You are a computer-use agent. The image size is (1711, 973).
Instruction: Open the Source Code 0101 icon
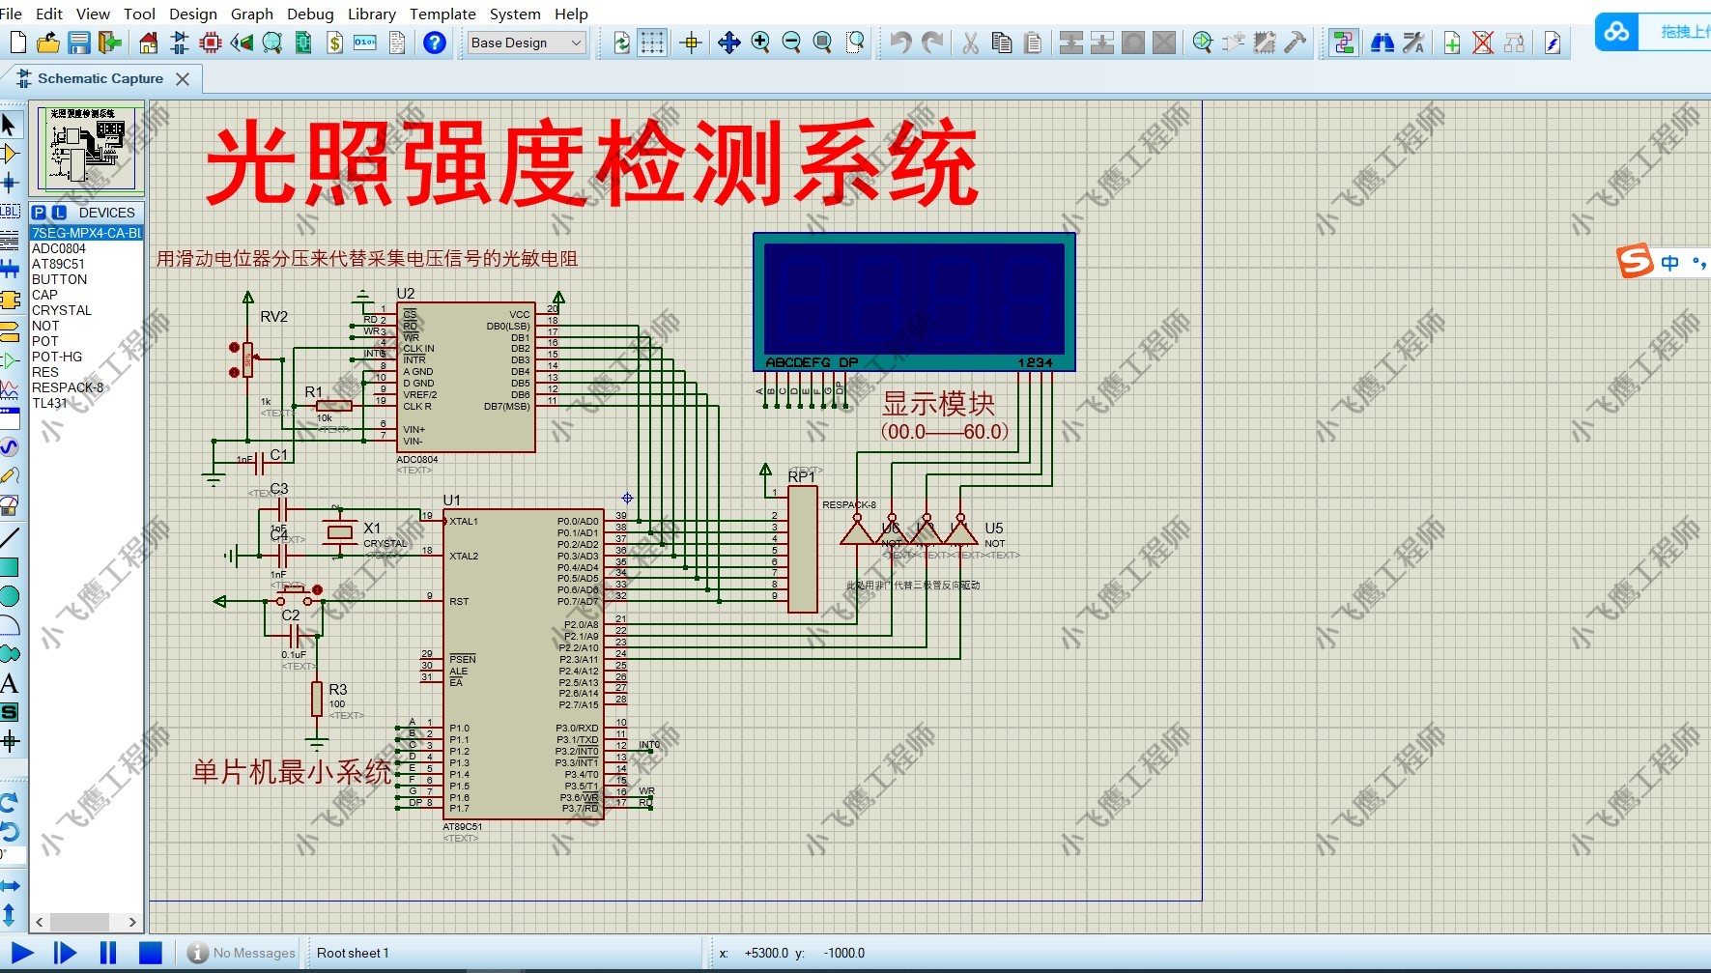(365, 43)
